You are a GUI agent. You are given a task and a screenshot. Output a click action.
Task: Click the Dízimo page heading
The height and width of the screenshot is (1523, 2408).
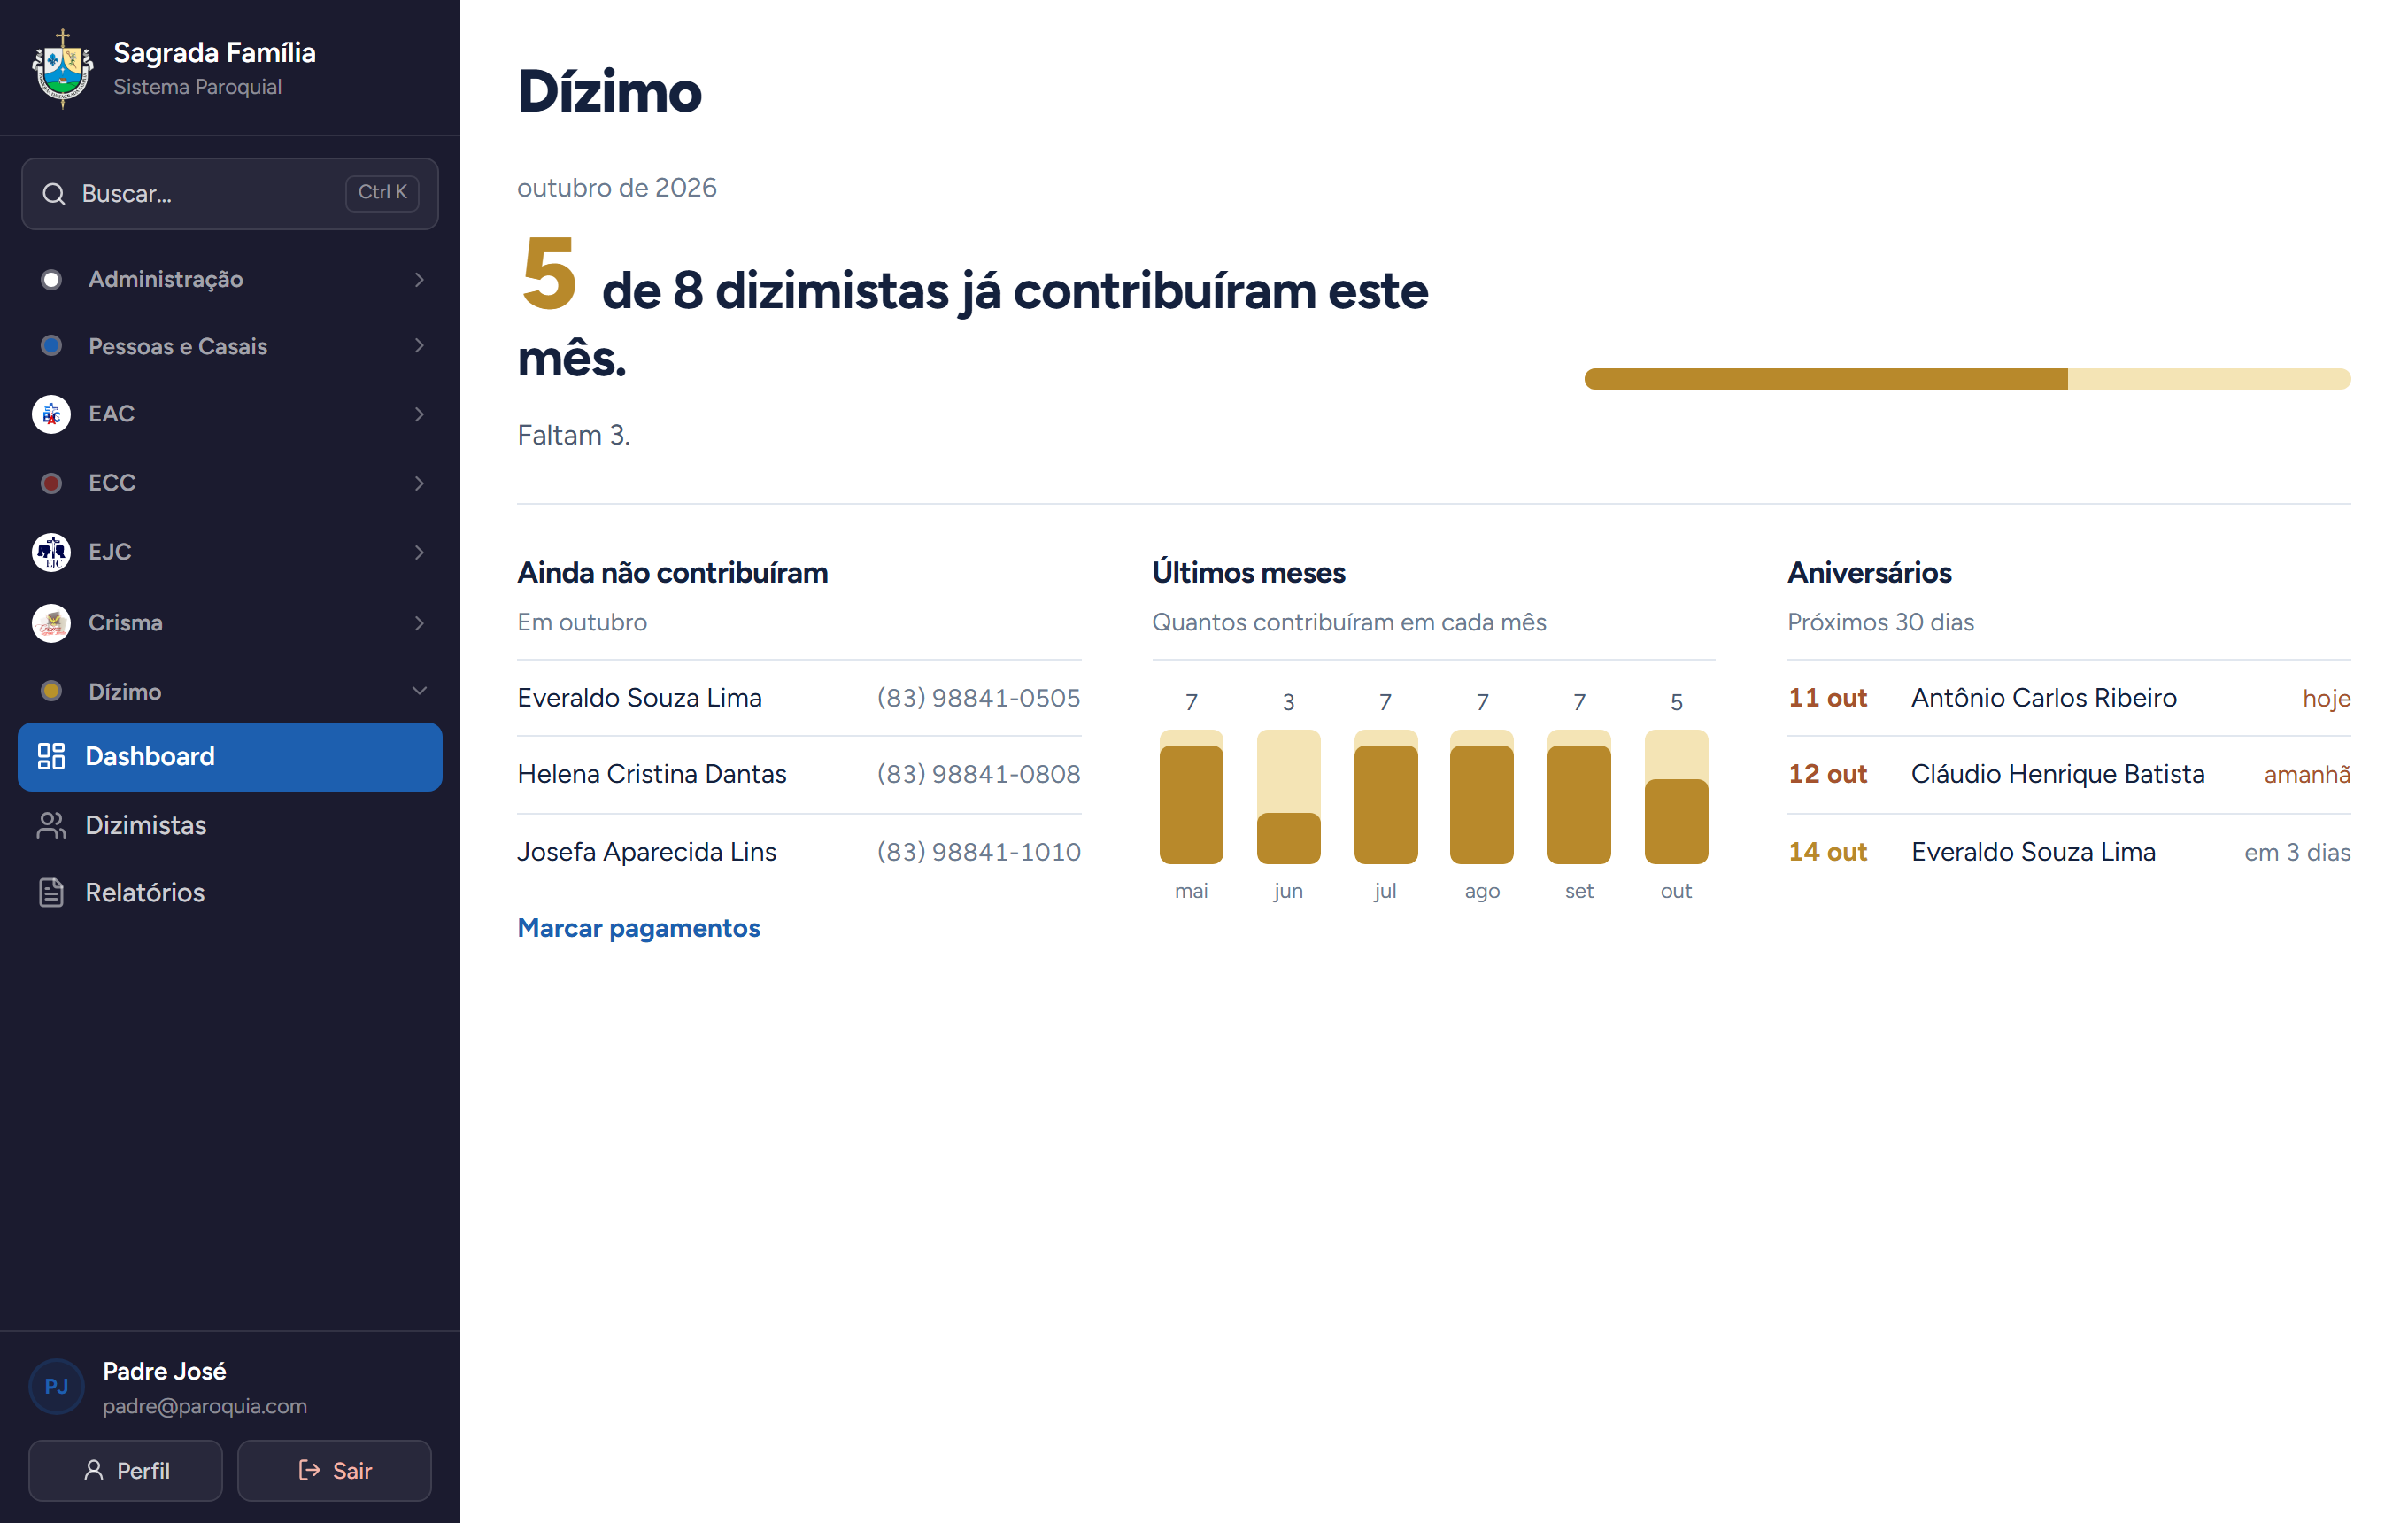point(609,92)
